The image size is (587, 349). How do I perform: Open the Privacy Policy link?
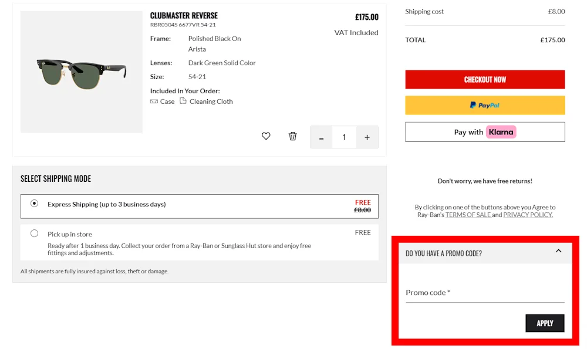pyautogui.click(x=528, y=215)
